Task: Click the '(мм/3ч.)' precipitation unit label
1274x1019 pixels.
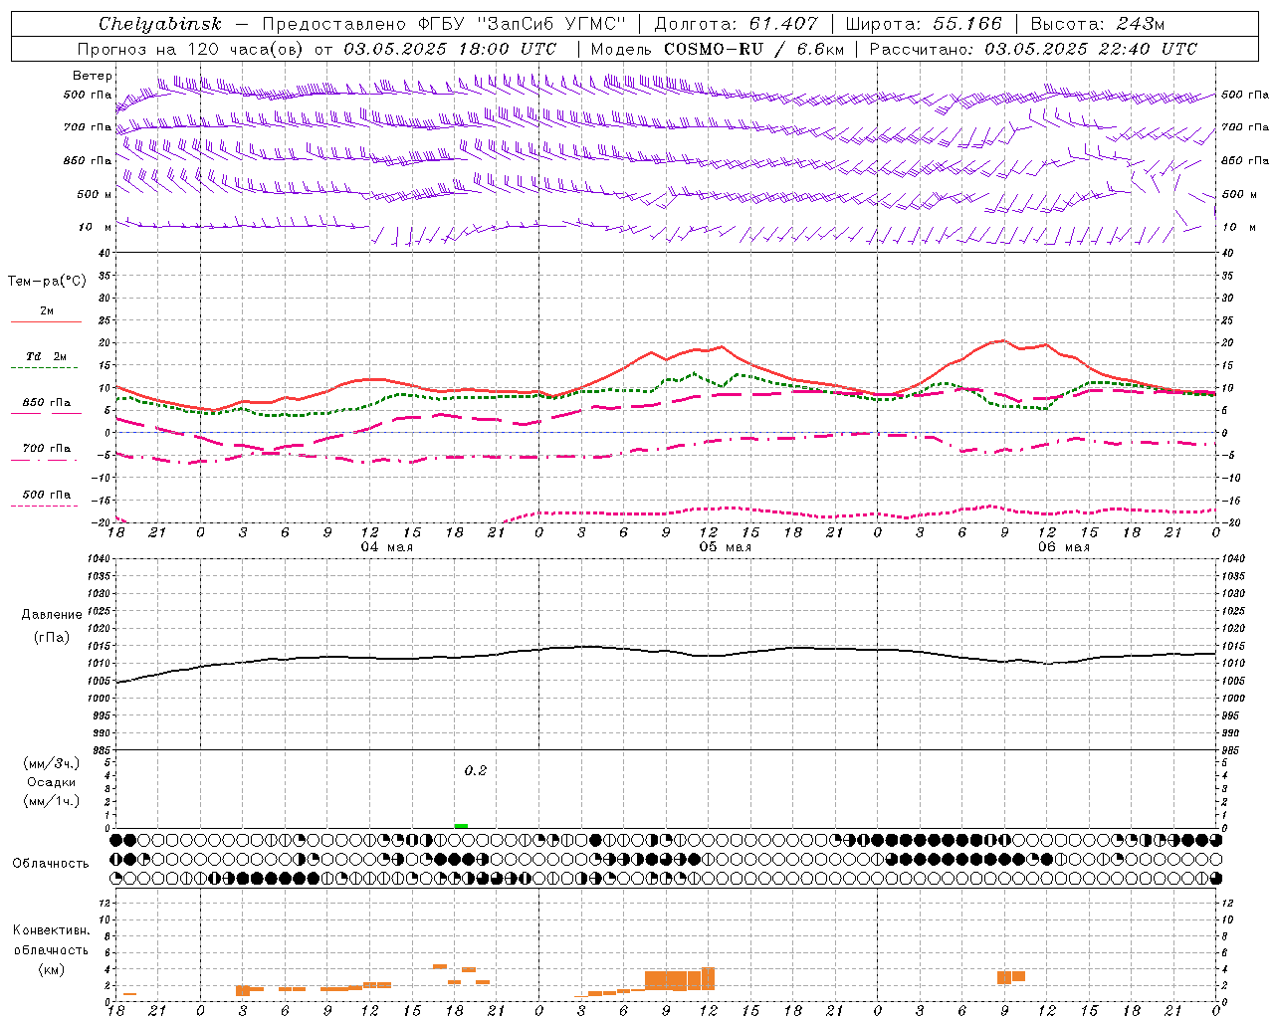Action: [51, 763]
